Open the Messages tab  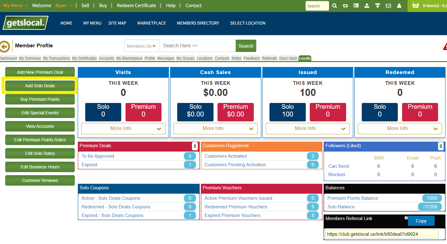point(166,58)
